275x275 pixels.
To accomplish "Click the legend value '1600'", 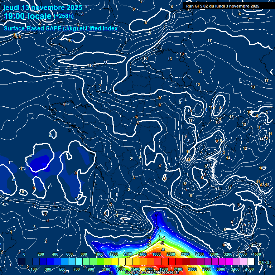I will pos(142,254).
